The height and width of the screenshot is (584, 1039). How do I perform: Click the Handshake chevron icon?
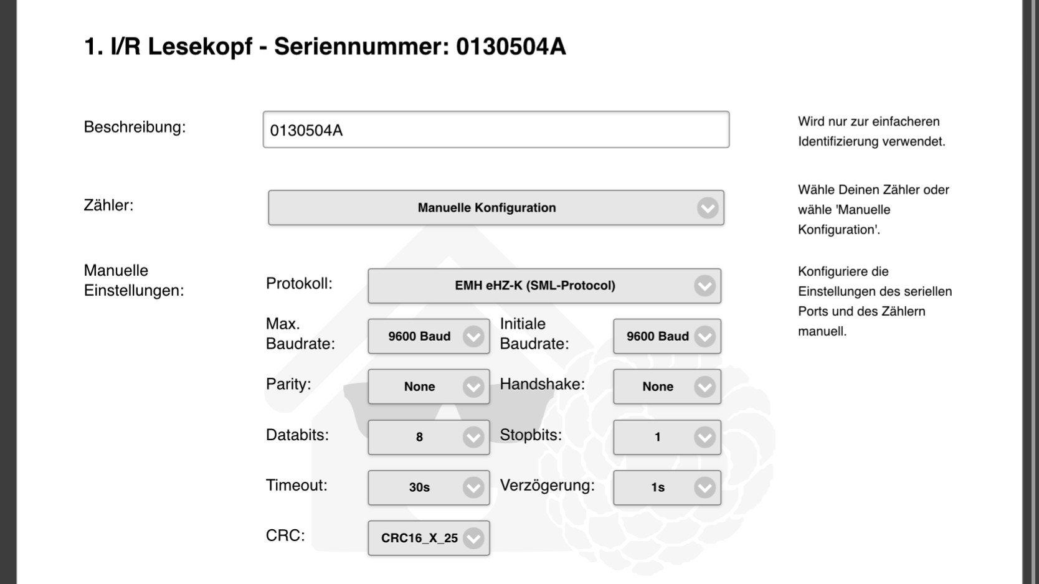[x=705, y=387]
